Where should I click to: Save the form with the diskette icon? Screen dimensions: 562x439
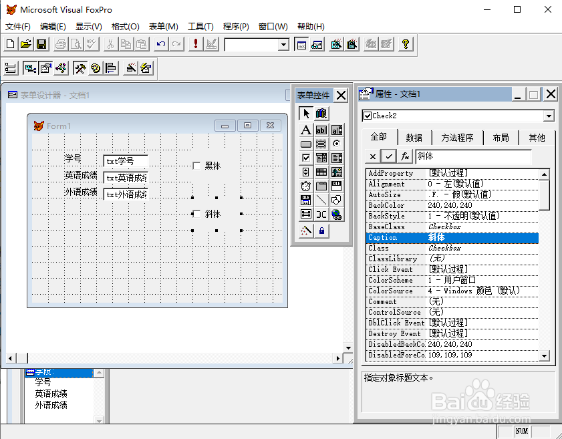(41, 45)
